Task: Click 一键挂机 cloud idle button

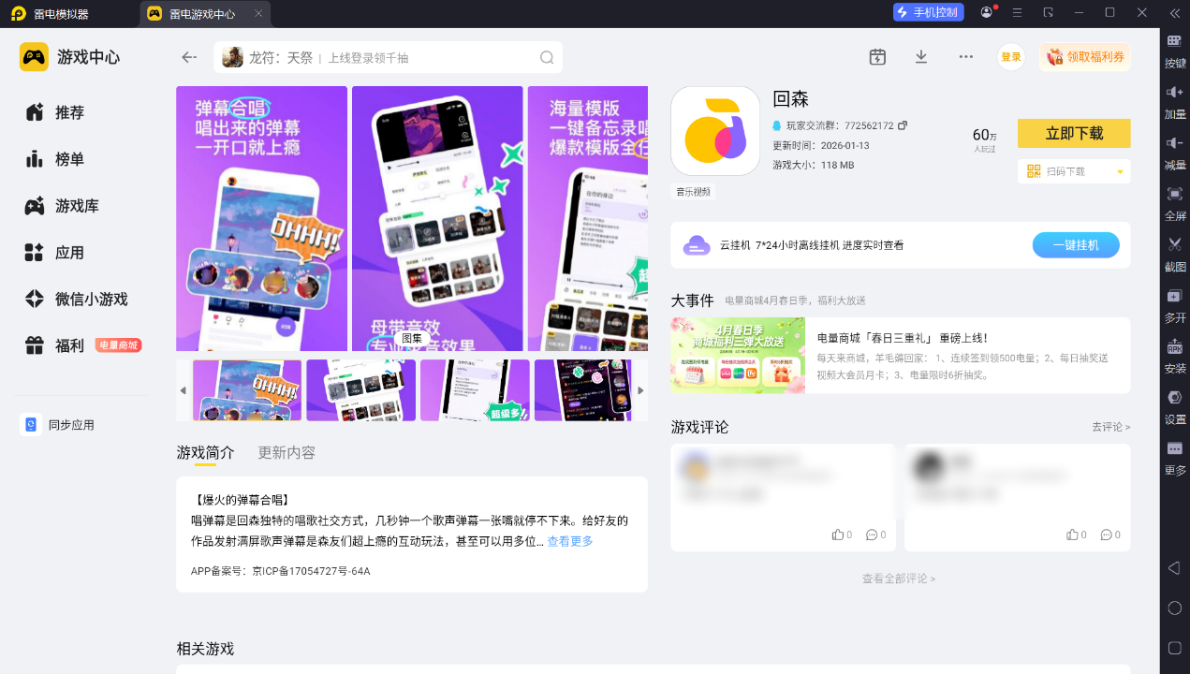Action: point(1076,245)
